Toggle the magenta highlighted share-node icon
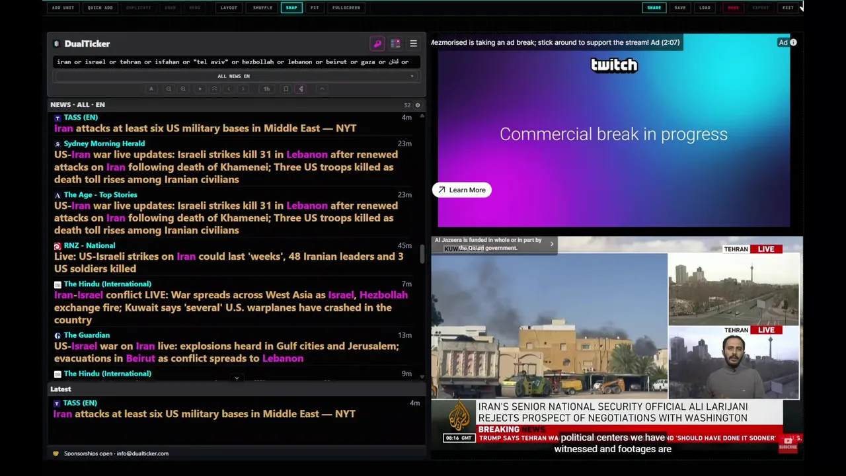The width and height of the screenshot is (846, 476). tap(301, 89)
